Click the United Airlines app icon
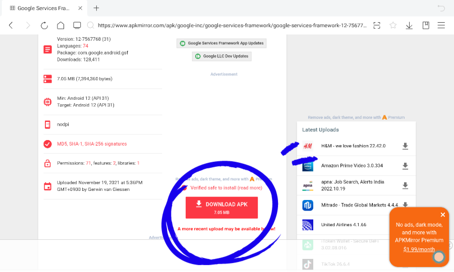This screenshot has height=272, width=454. pos(308,225)
